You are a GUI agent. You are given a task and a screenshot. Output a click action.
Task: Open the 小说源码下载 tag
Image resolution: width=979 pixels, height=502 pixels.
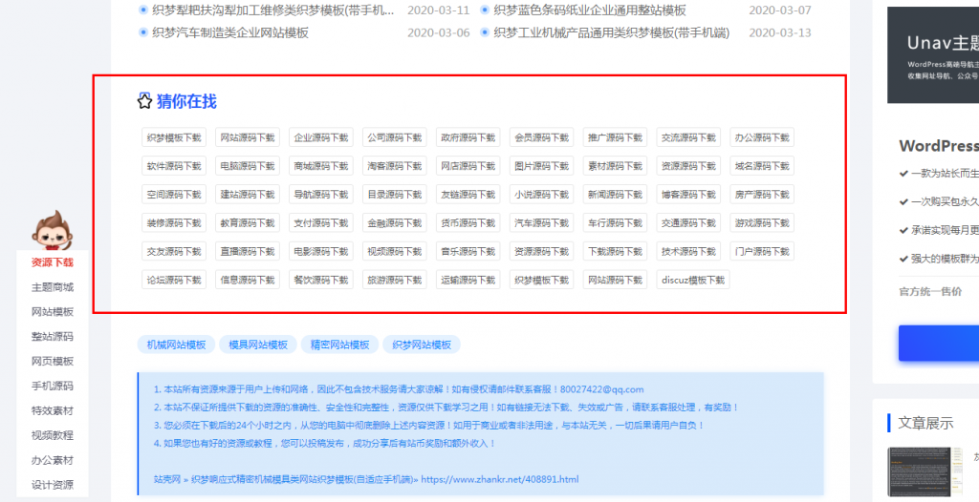tap(541, 195)
